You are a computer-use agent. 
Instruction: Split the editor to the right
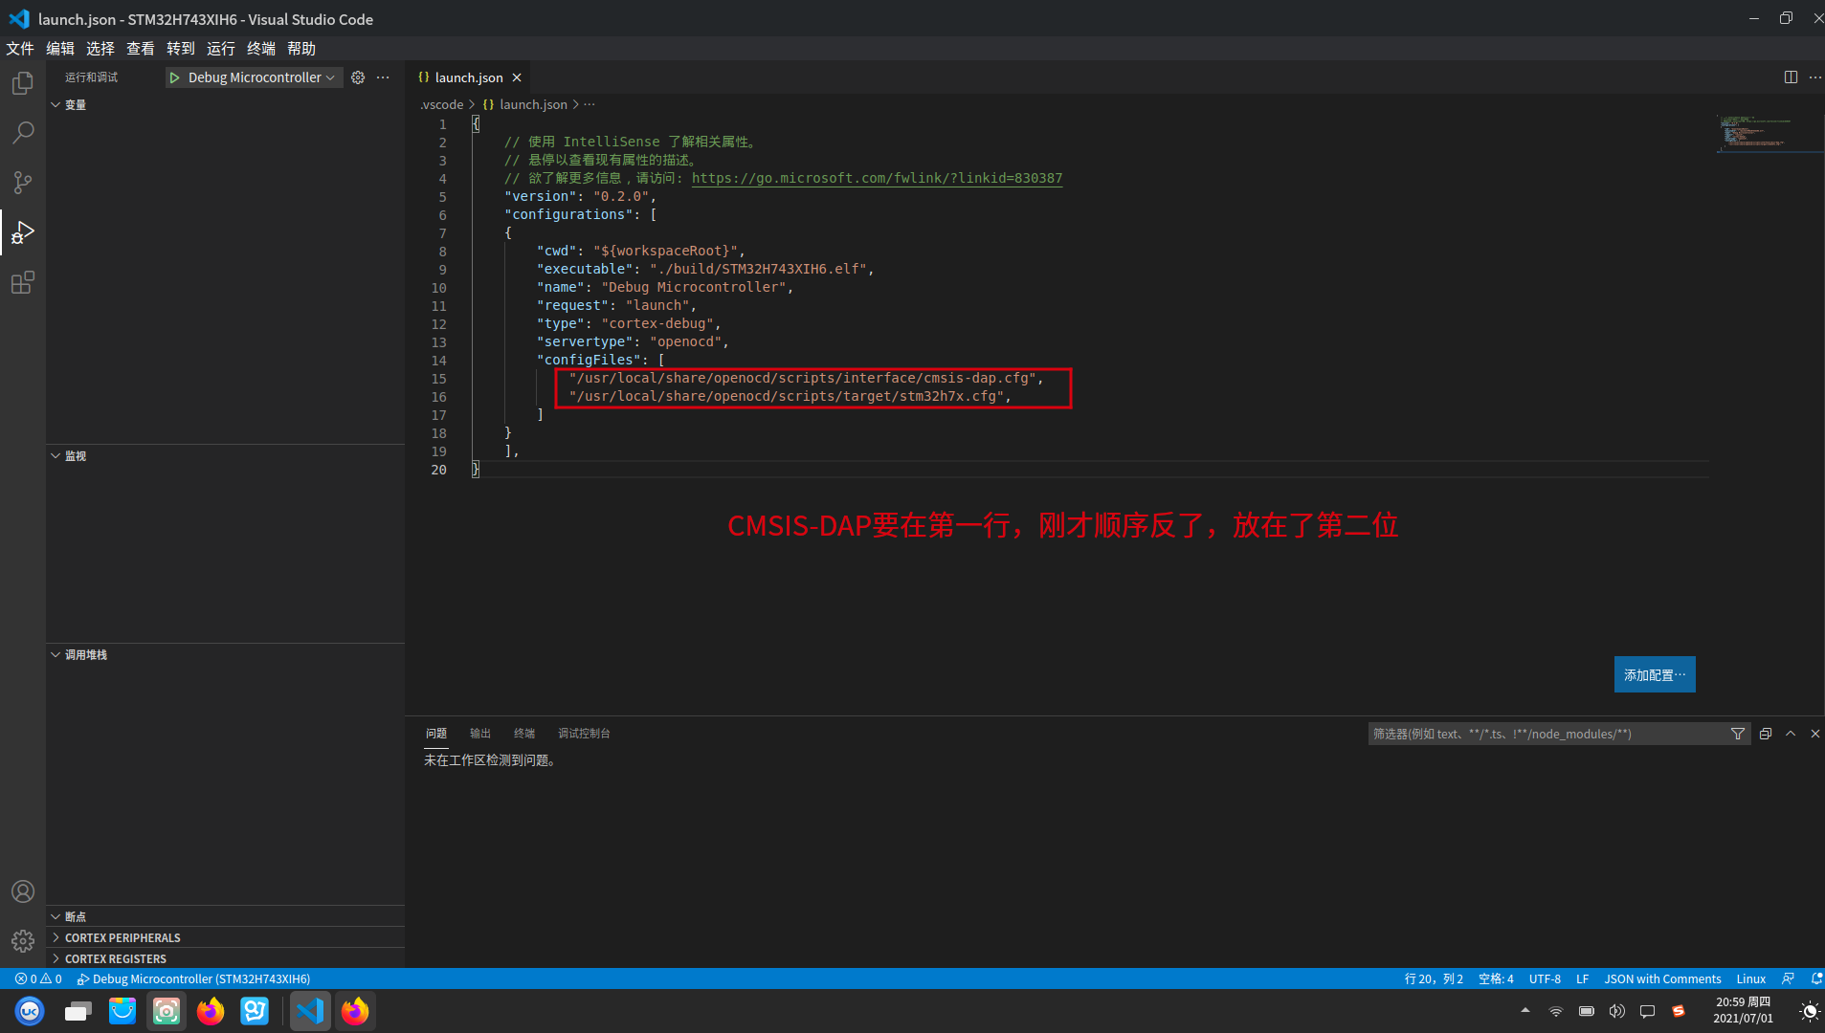pos(1791,77)
